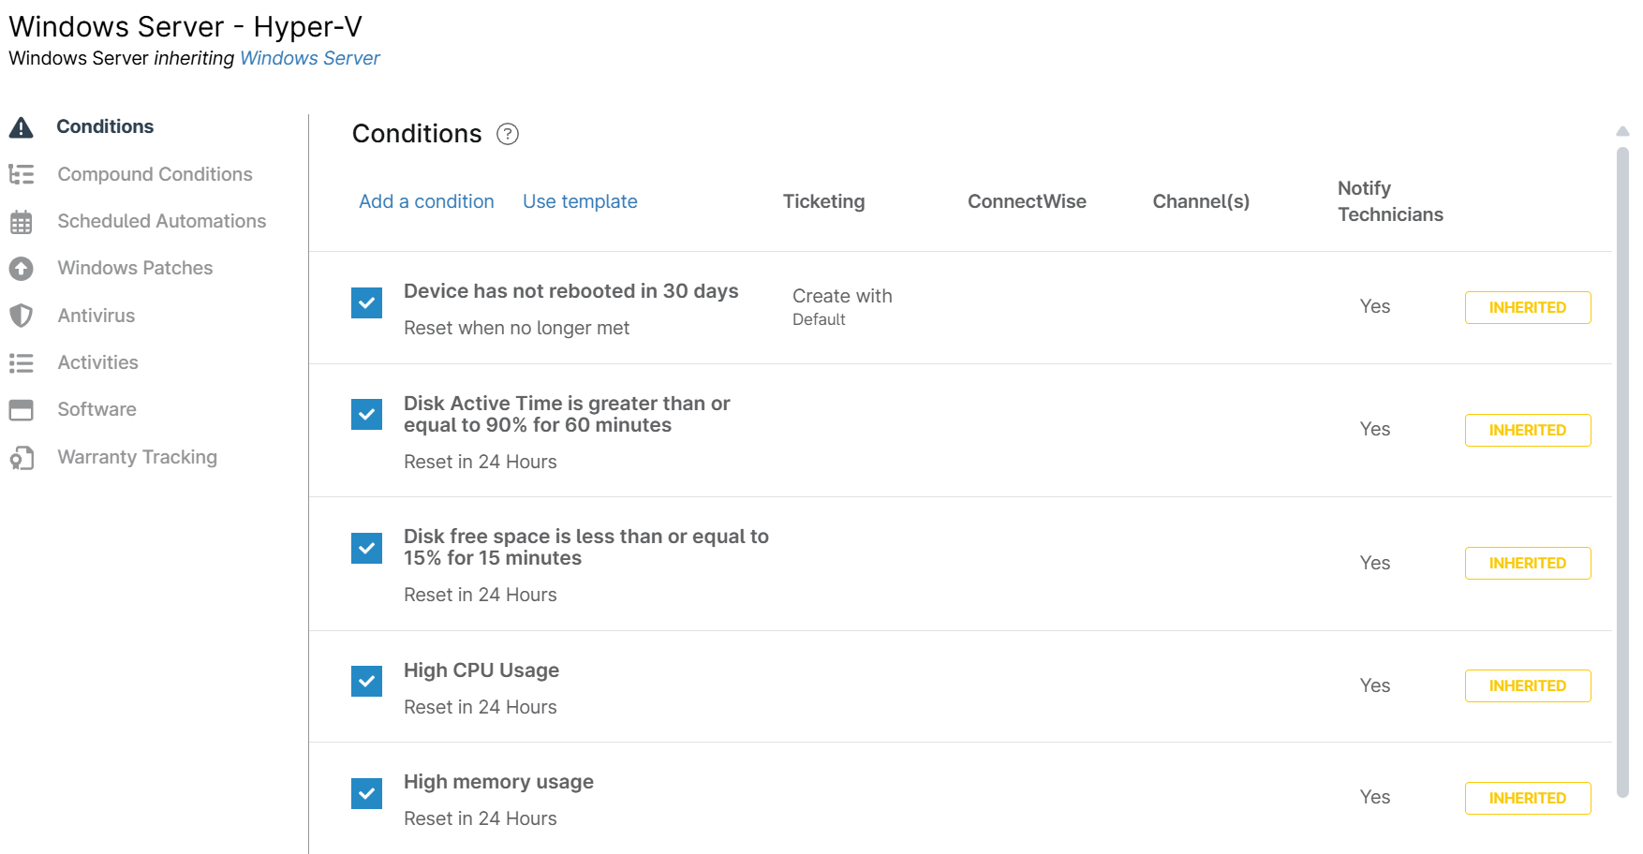Click the Scheduled Automations calendar icon

(x=21, y=222)
